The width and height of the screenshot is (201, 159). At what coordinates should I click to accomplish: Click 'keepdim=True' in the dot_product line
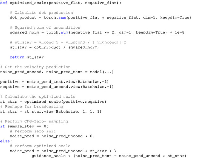click(174, 18)
